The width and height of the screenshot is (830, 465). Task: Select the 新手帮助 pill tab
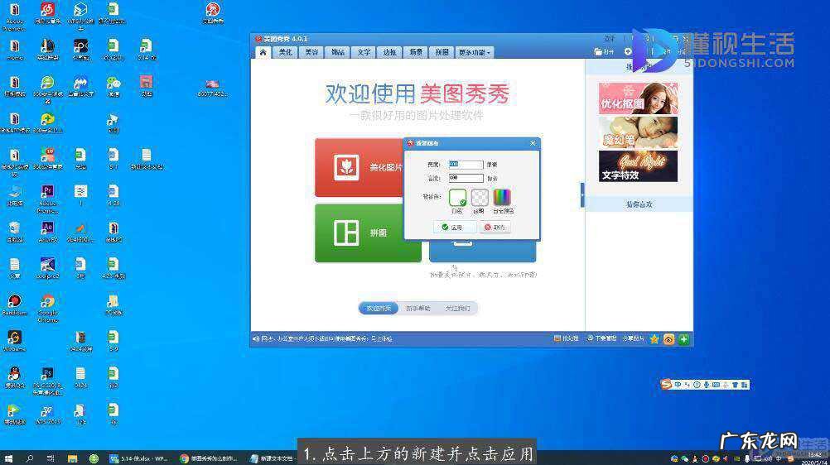(417, 308)
